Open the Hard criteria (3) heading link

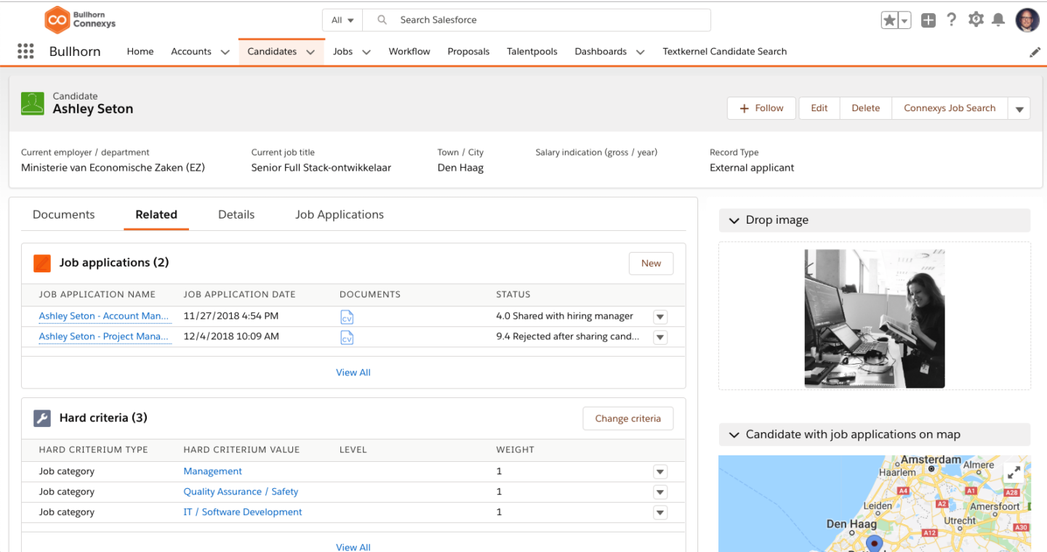(x=103, y=418)
